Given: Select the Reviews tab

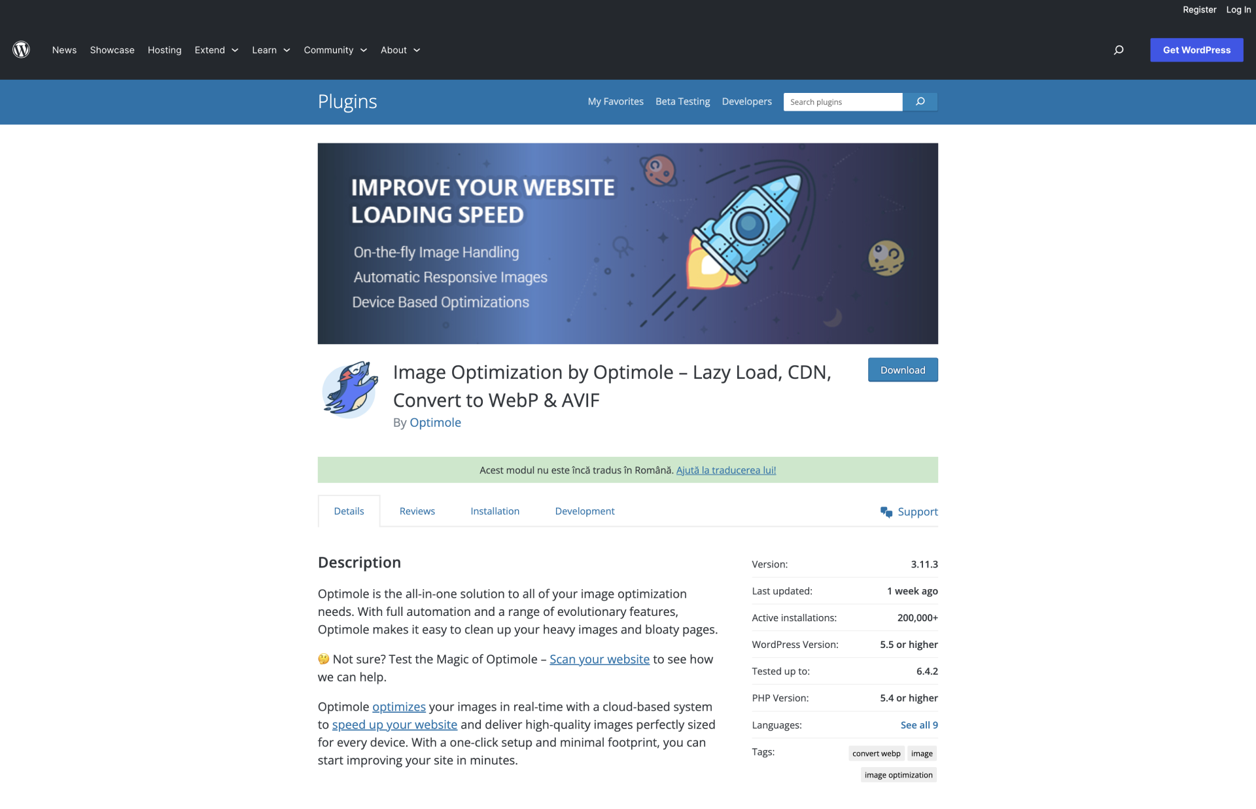Looking at the screenshot, I should (x=417, y=511).
